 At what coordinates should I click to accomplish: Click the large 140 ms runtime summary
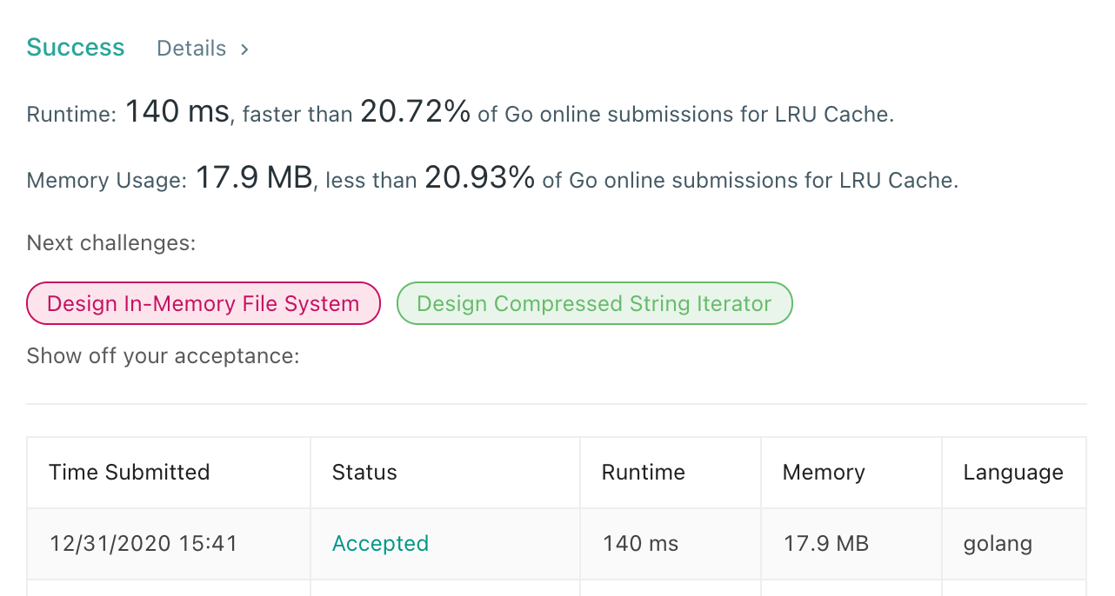point(177,112)
